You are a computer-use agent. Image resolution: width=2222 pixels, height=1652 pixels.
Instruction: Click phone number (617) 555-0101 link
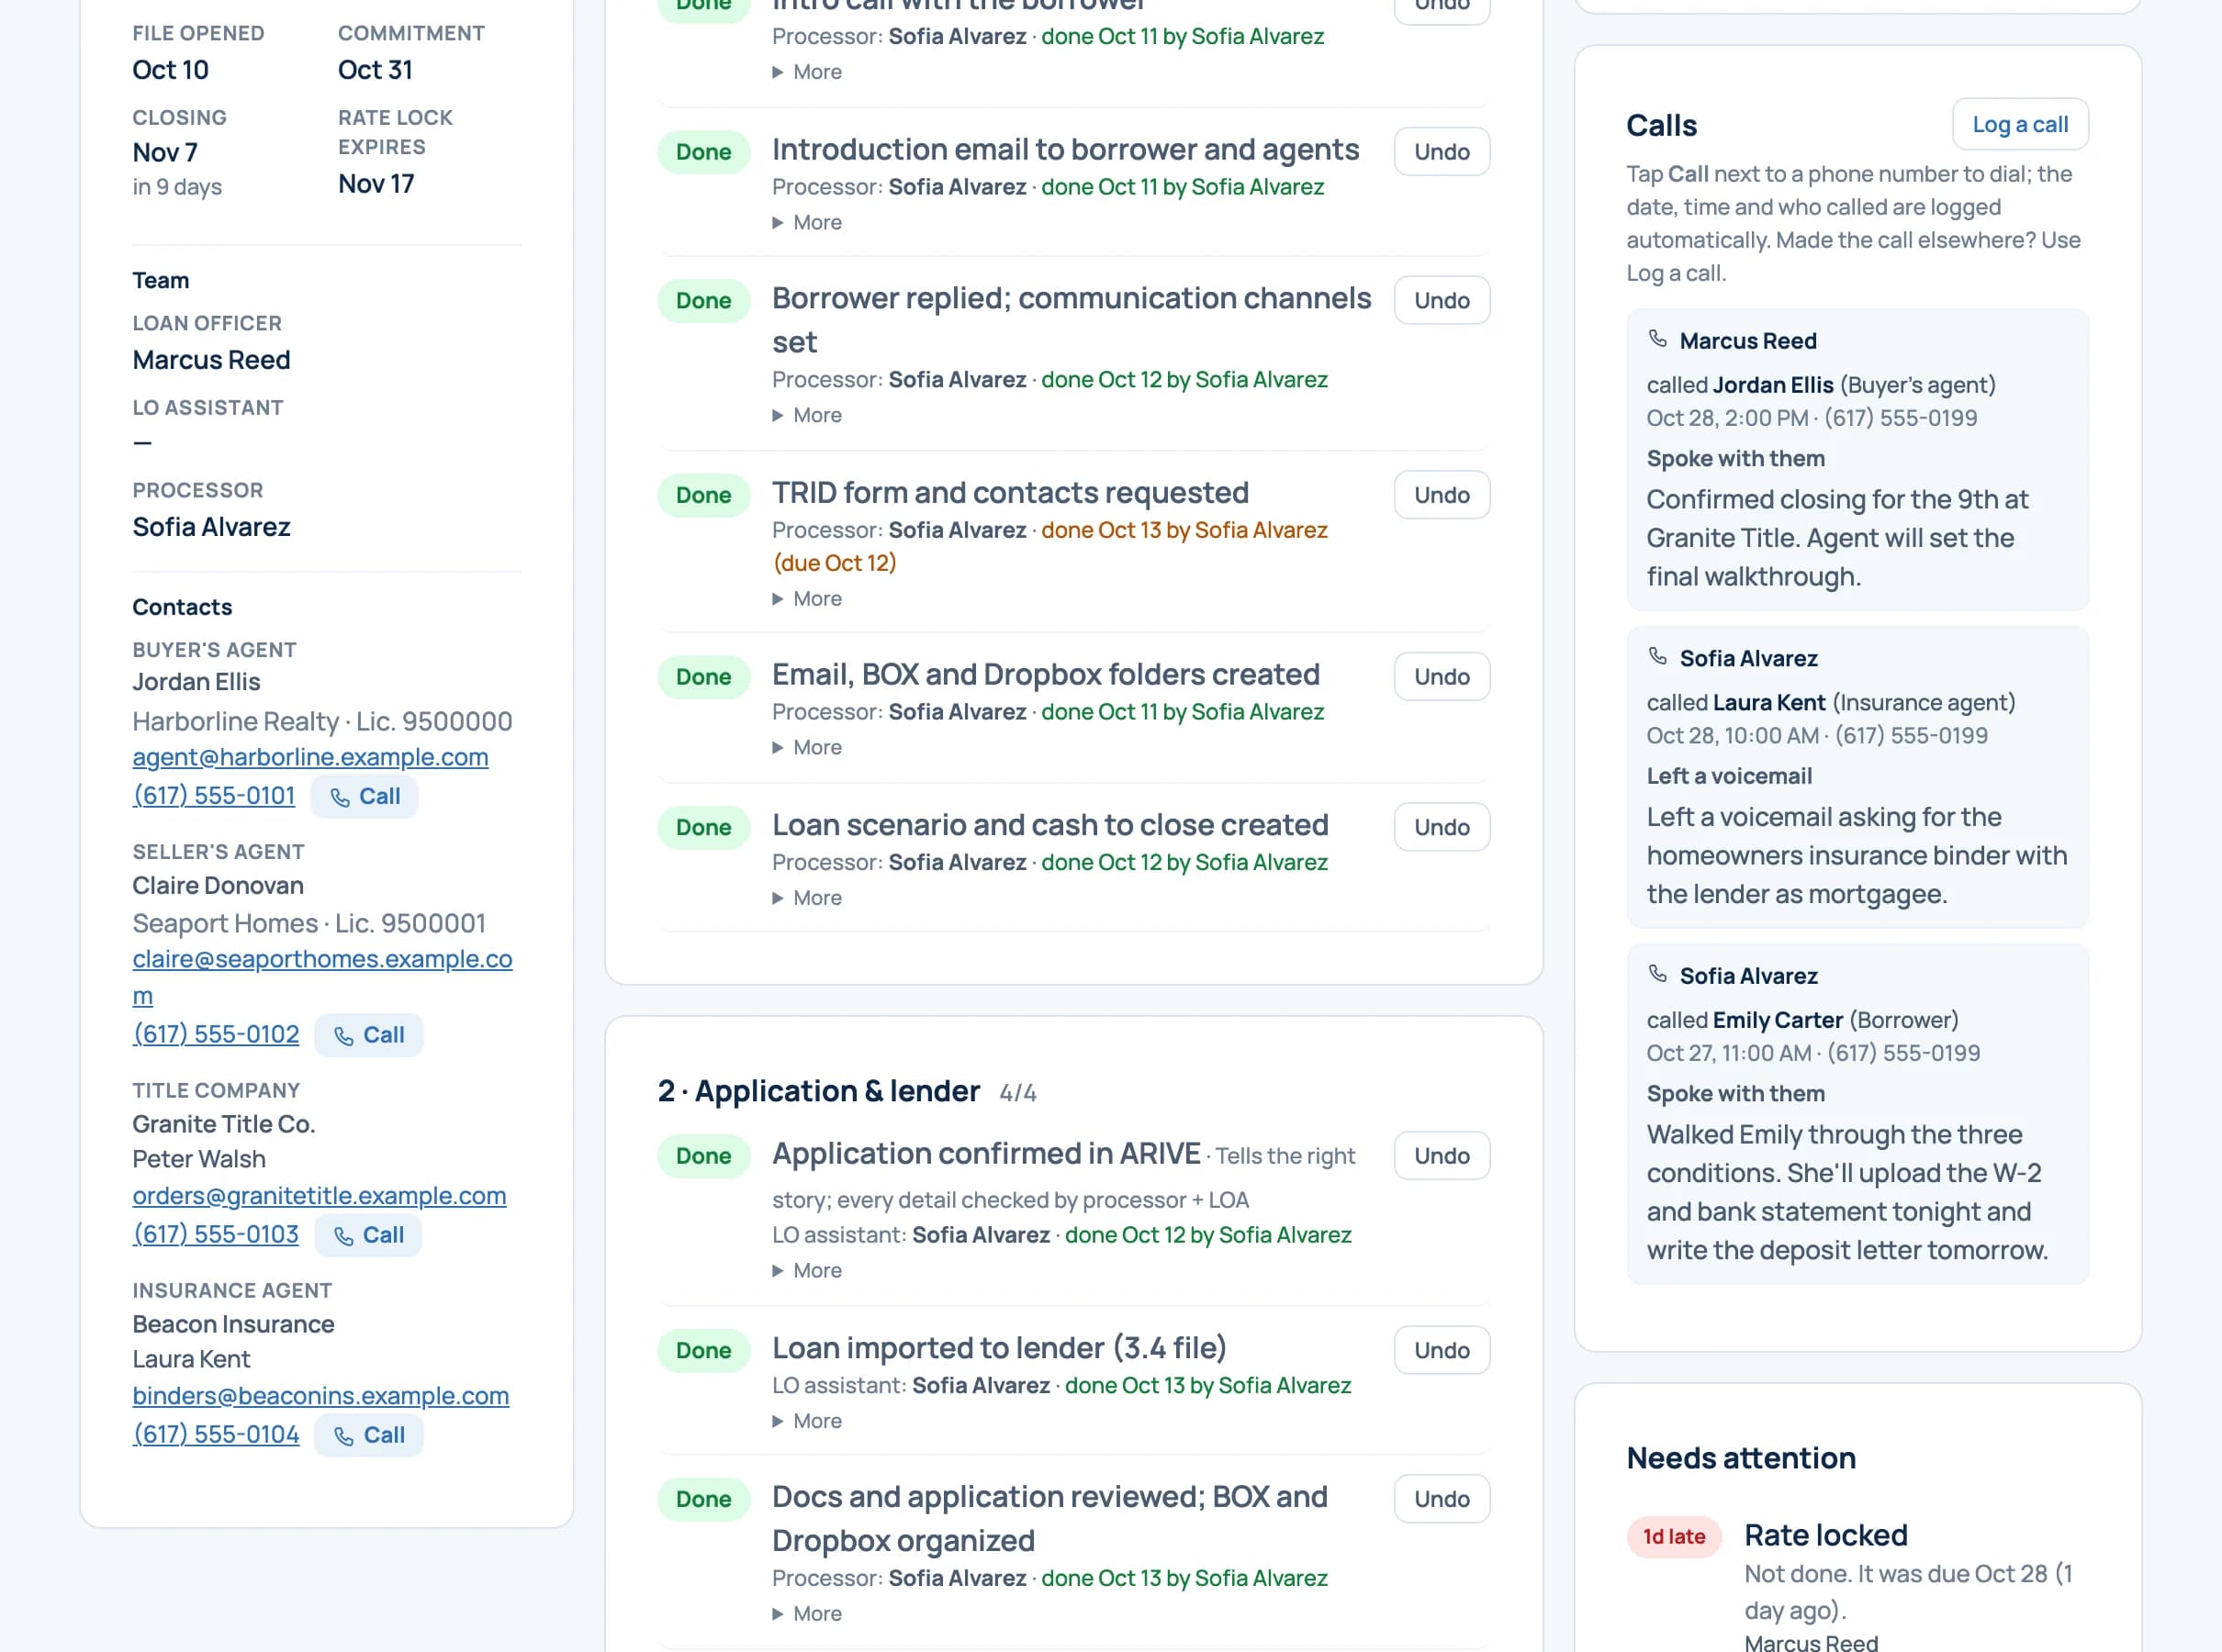pyautogui.click(x=214, y=796)
